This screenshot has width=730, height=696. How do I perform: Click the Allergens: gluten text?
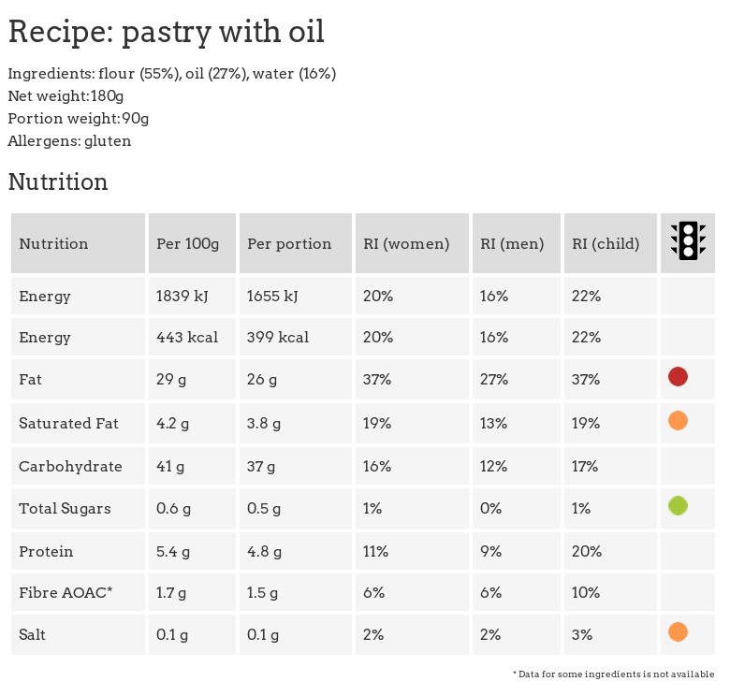pos(70,141)
